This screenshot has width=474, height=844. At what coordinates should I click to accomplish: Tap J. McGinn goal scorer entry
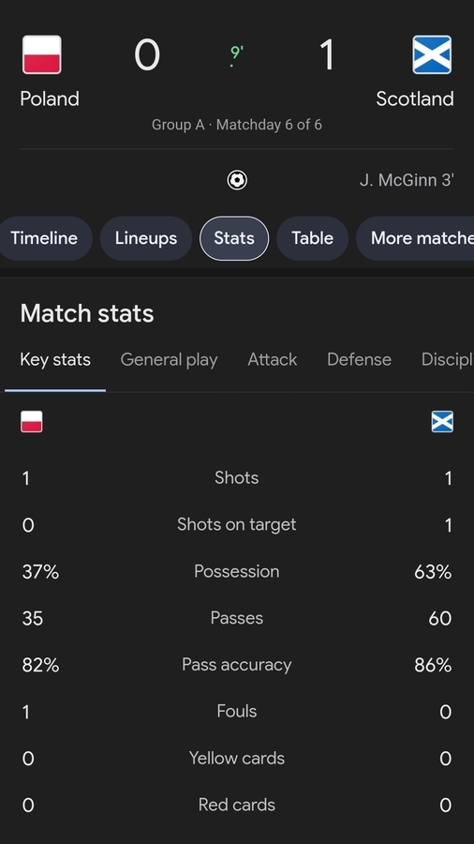pos(407,180)
